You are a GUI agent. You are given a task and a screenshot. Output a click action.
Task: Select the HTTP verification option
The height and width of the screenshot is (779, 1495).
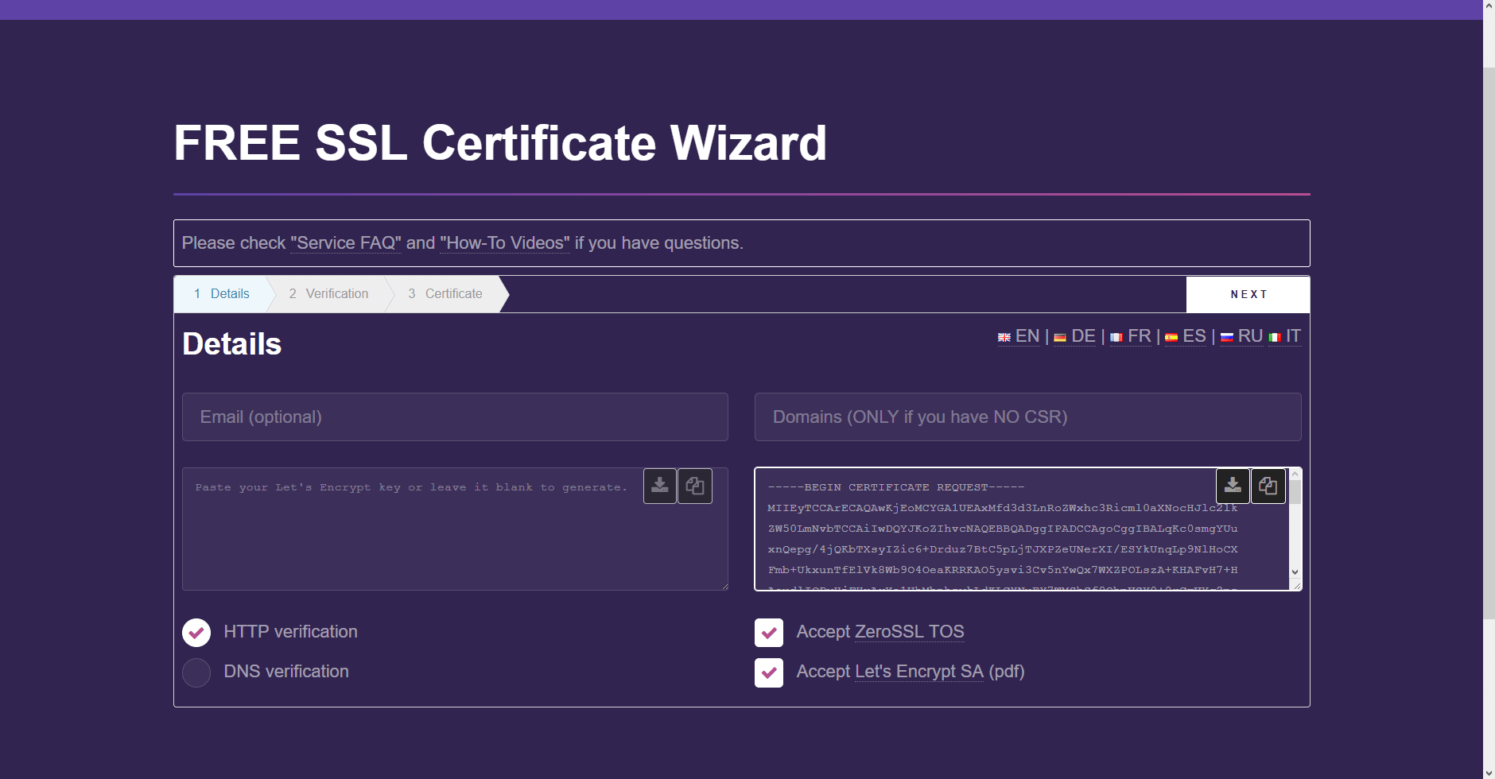[x=196, y=633]
